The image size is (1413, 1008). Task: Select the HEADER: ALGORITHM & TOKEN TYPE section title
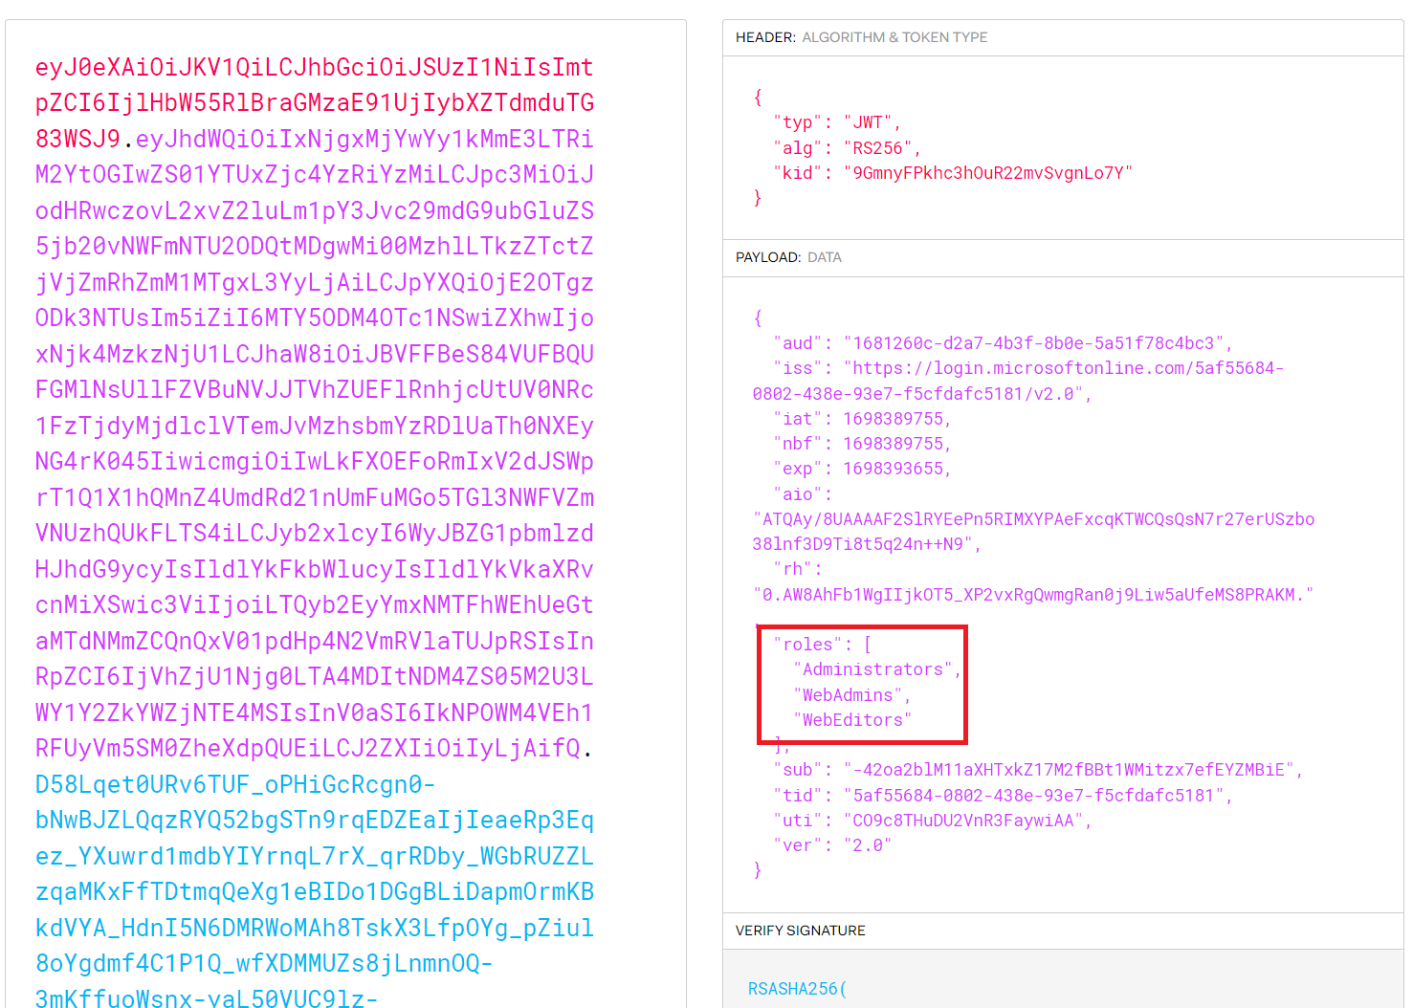point(860,37)
